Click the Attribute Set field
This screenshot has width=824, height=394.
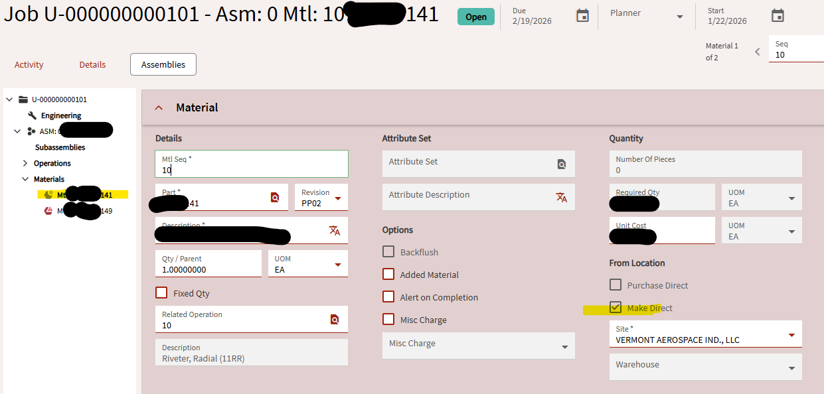click(x=478, y=164)
